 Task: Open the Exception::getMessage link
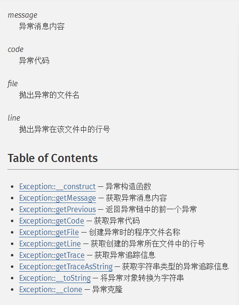pyautogui.click(x=58, y=198)
